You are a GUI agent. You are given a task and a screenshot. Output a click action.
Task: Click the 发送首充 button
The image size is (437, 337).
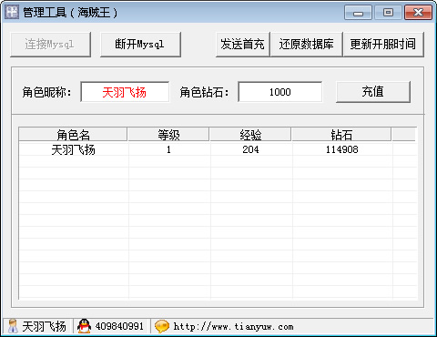(x=242, y=45)
